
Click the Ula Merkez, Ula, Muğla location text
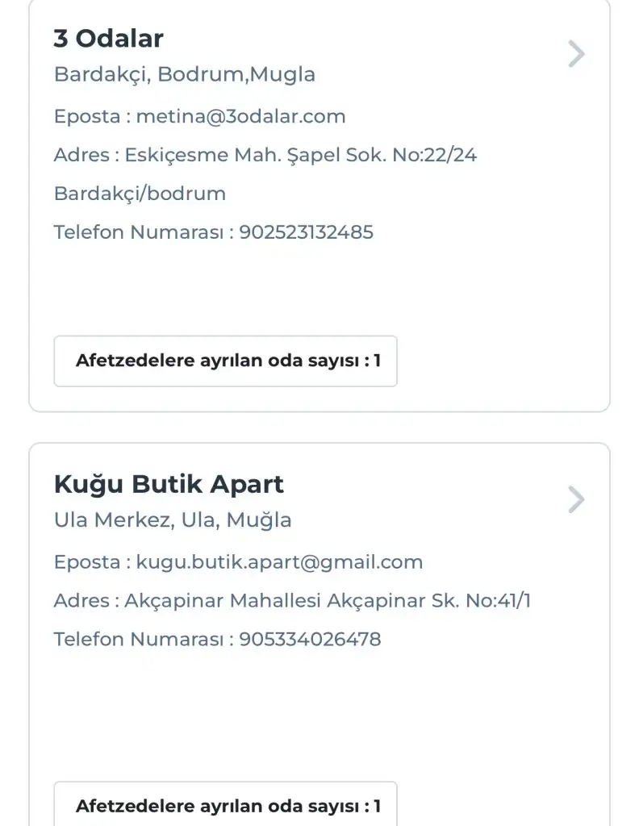172,520
